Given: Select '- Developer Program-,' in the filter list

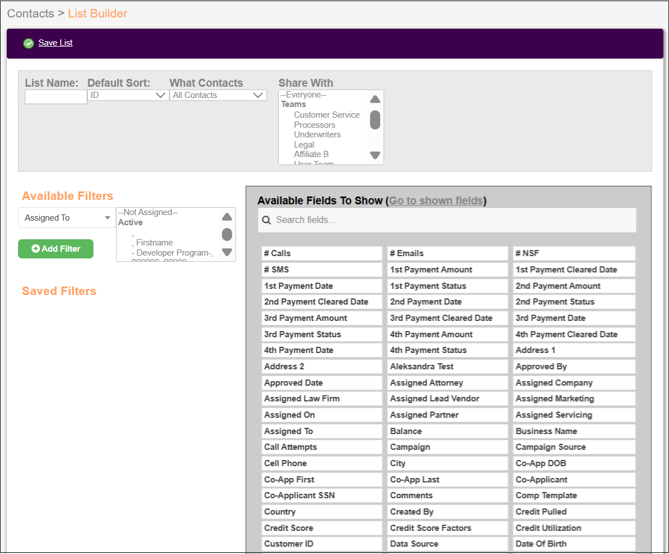Looking at the screenshot, I should coord(172,253).
